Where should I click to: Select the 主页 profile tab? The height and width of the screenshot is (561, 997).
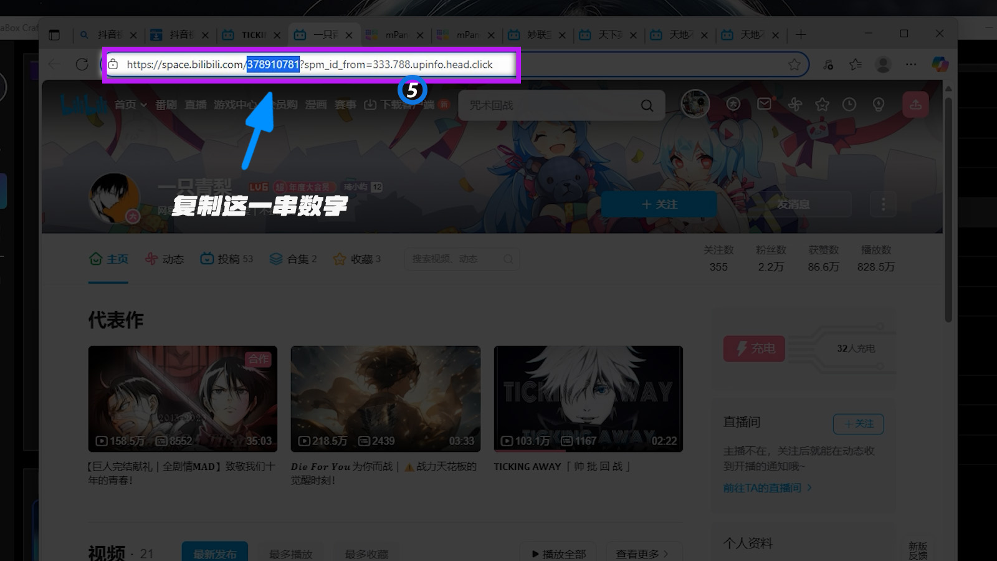pos(108,259)
